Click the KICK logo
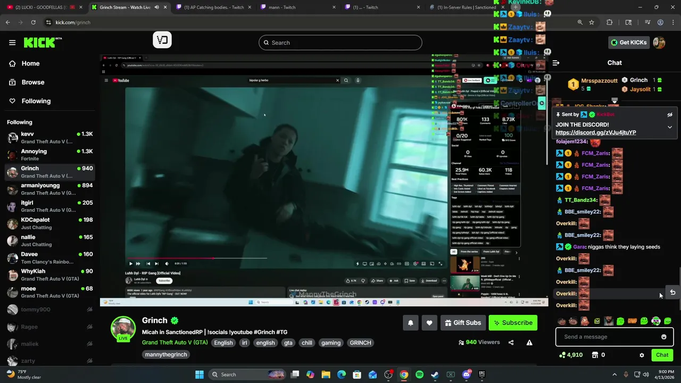Viewport: 681px width, 383px height. pos(43,43)
